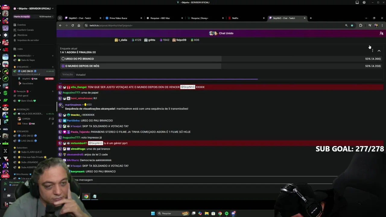386x217 pixels.
Task: Open the KICK server icon in Discord
Action: pos(5,143)
